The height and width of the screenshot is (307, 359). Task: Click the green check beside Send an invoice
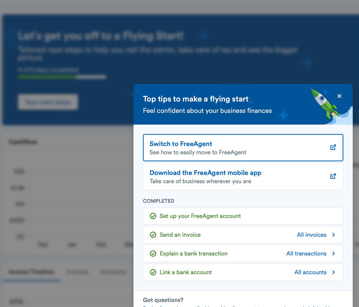click(x=153, y=235)
